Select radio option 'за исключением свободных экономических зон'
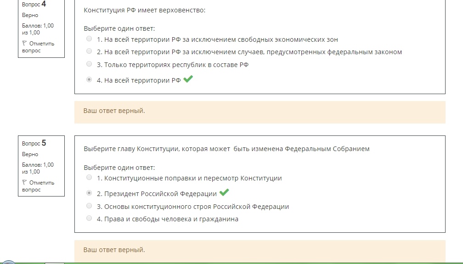The height and width of the screenshot is (264, 463). pos(89,39)
